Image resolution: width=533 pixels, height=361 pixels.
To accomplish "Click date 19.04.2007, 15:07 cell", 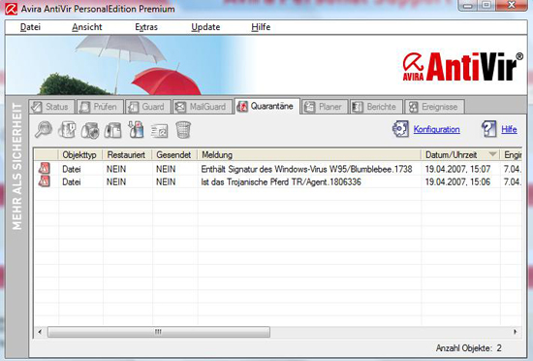I will point(457,169).
